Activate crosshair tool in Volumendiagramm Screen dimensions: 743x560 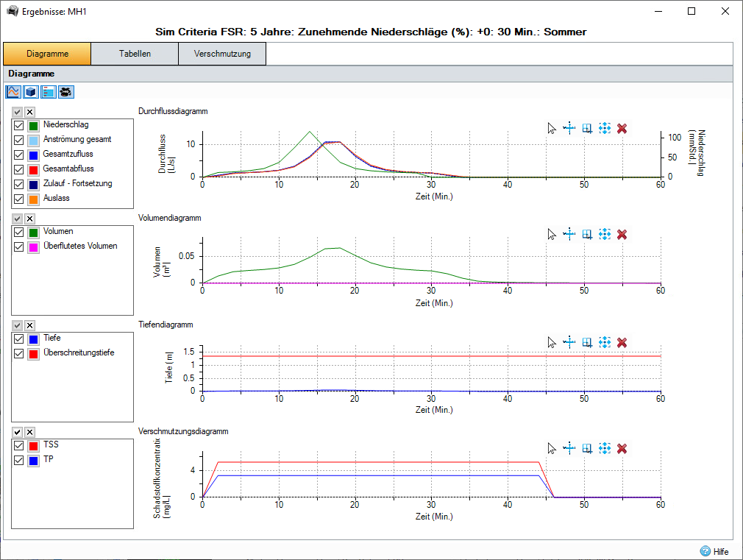click(x=569, y=234)
